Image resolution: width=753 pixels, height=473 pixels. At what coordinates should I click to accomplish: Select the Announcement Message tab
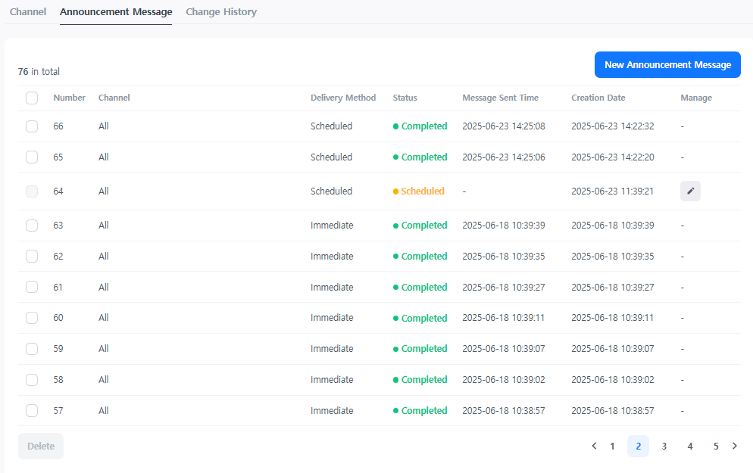coord(116,12)
